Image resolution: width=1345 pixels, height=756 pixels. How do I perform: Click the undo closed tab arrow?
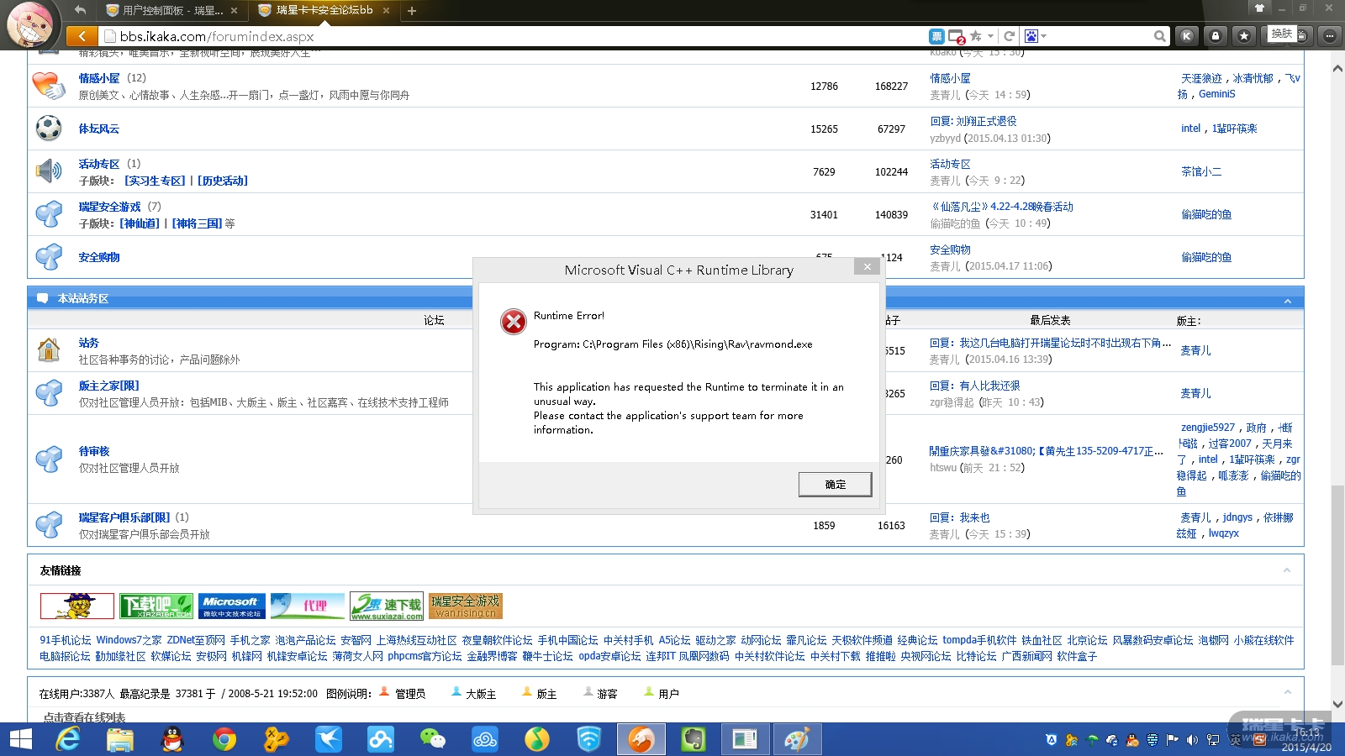coord(80,10)
